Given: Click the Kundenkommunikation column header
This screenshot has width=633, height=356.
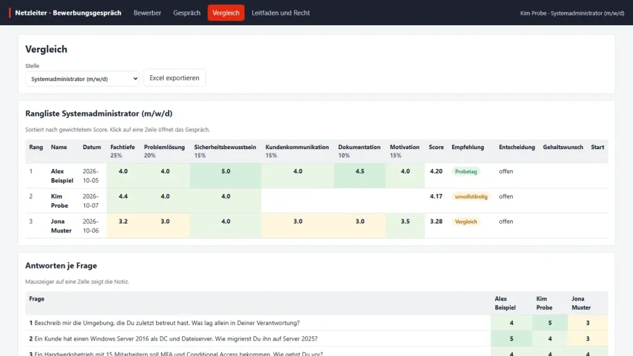Looking at the screenshot, I should tap(297, 151).
